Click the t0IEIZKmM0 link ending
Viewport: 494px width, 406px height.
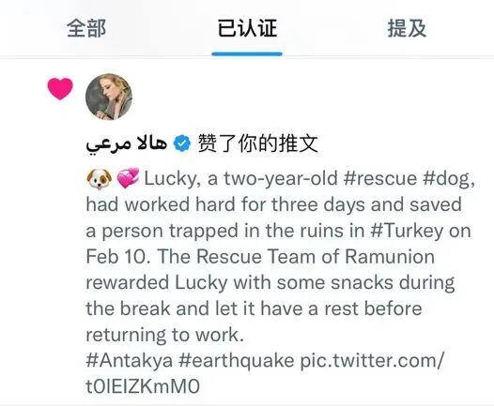point(143,386)
